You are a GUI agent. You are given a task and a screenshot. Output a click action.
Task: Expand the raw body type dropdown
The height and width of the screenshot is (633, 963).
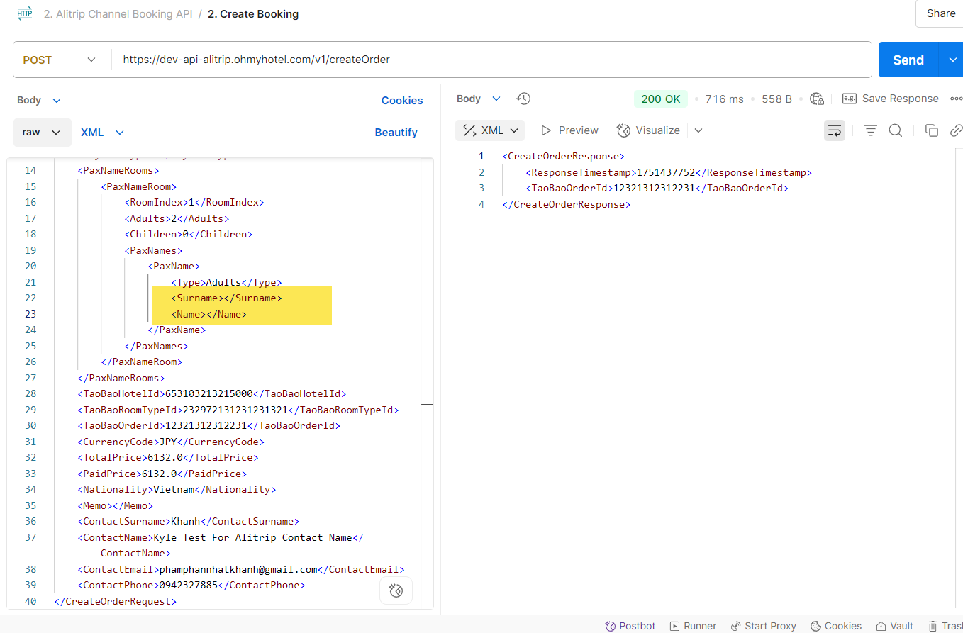coord(42,133)
